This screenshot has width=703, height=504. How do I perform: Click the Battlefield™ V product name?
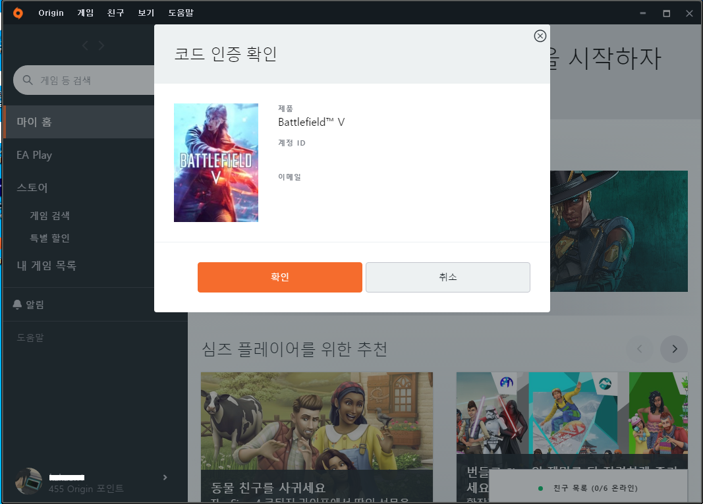point(311,122)
